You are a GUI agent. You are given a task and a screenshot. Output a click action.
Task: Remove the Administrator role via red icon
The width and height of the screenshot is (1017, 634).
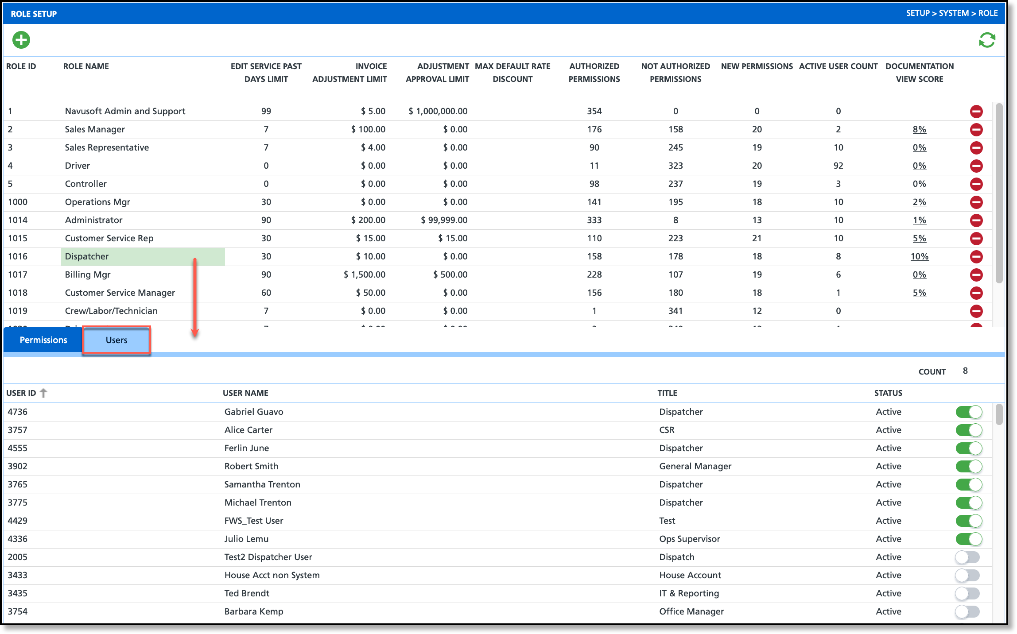976,220
